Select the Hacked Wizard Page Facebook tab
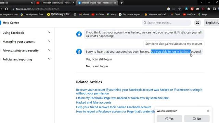Viewport: 219px width, 123px height. [x=96, y=3]
